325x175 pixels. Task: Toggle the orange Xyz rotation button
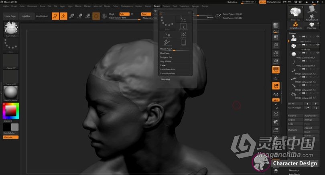276,100
